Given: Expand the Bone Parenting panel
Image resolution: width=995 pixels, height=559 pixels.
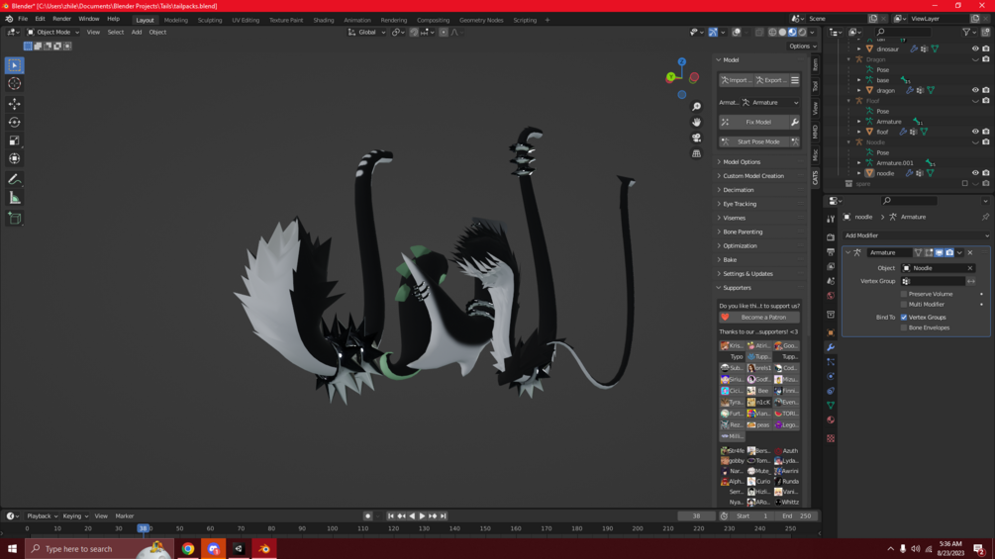Looking at the screenshot, I should click(x=743, y=232).
